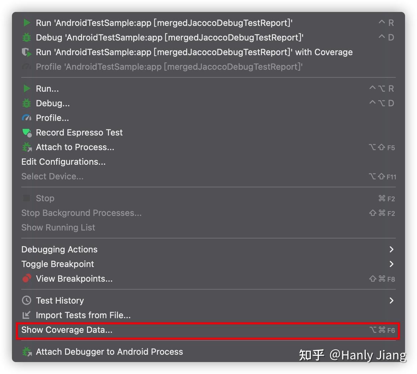Screen dimensions: 417x374
Task: Expand the Toggle Breakpoint submenu arrow
Action: coord(391,264)
